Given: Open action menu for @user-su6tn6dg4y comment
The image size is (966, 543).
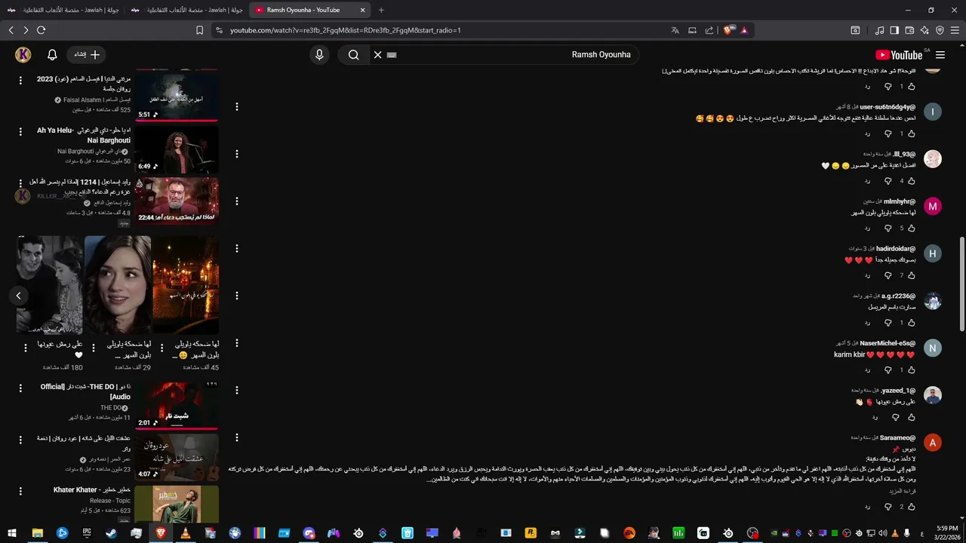Looking at the screenshot, I should tap(237, 107).
